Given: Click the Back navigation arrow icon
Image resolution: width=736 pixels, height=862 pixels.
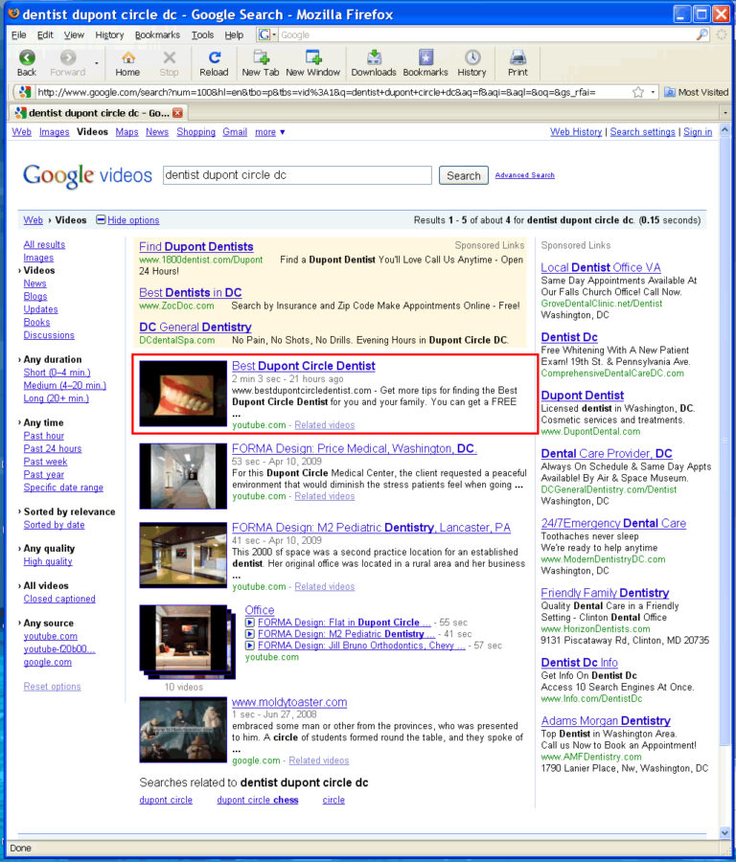Looking at the screenshot, I should point(27,57).
